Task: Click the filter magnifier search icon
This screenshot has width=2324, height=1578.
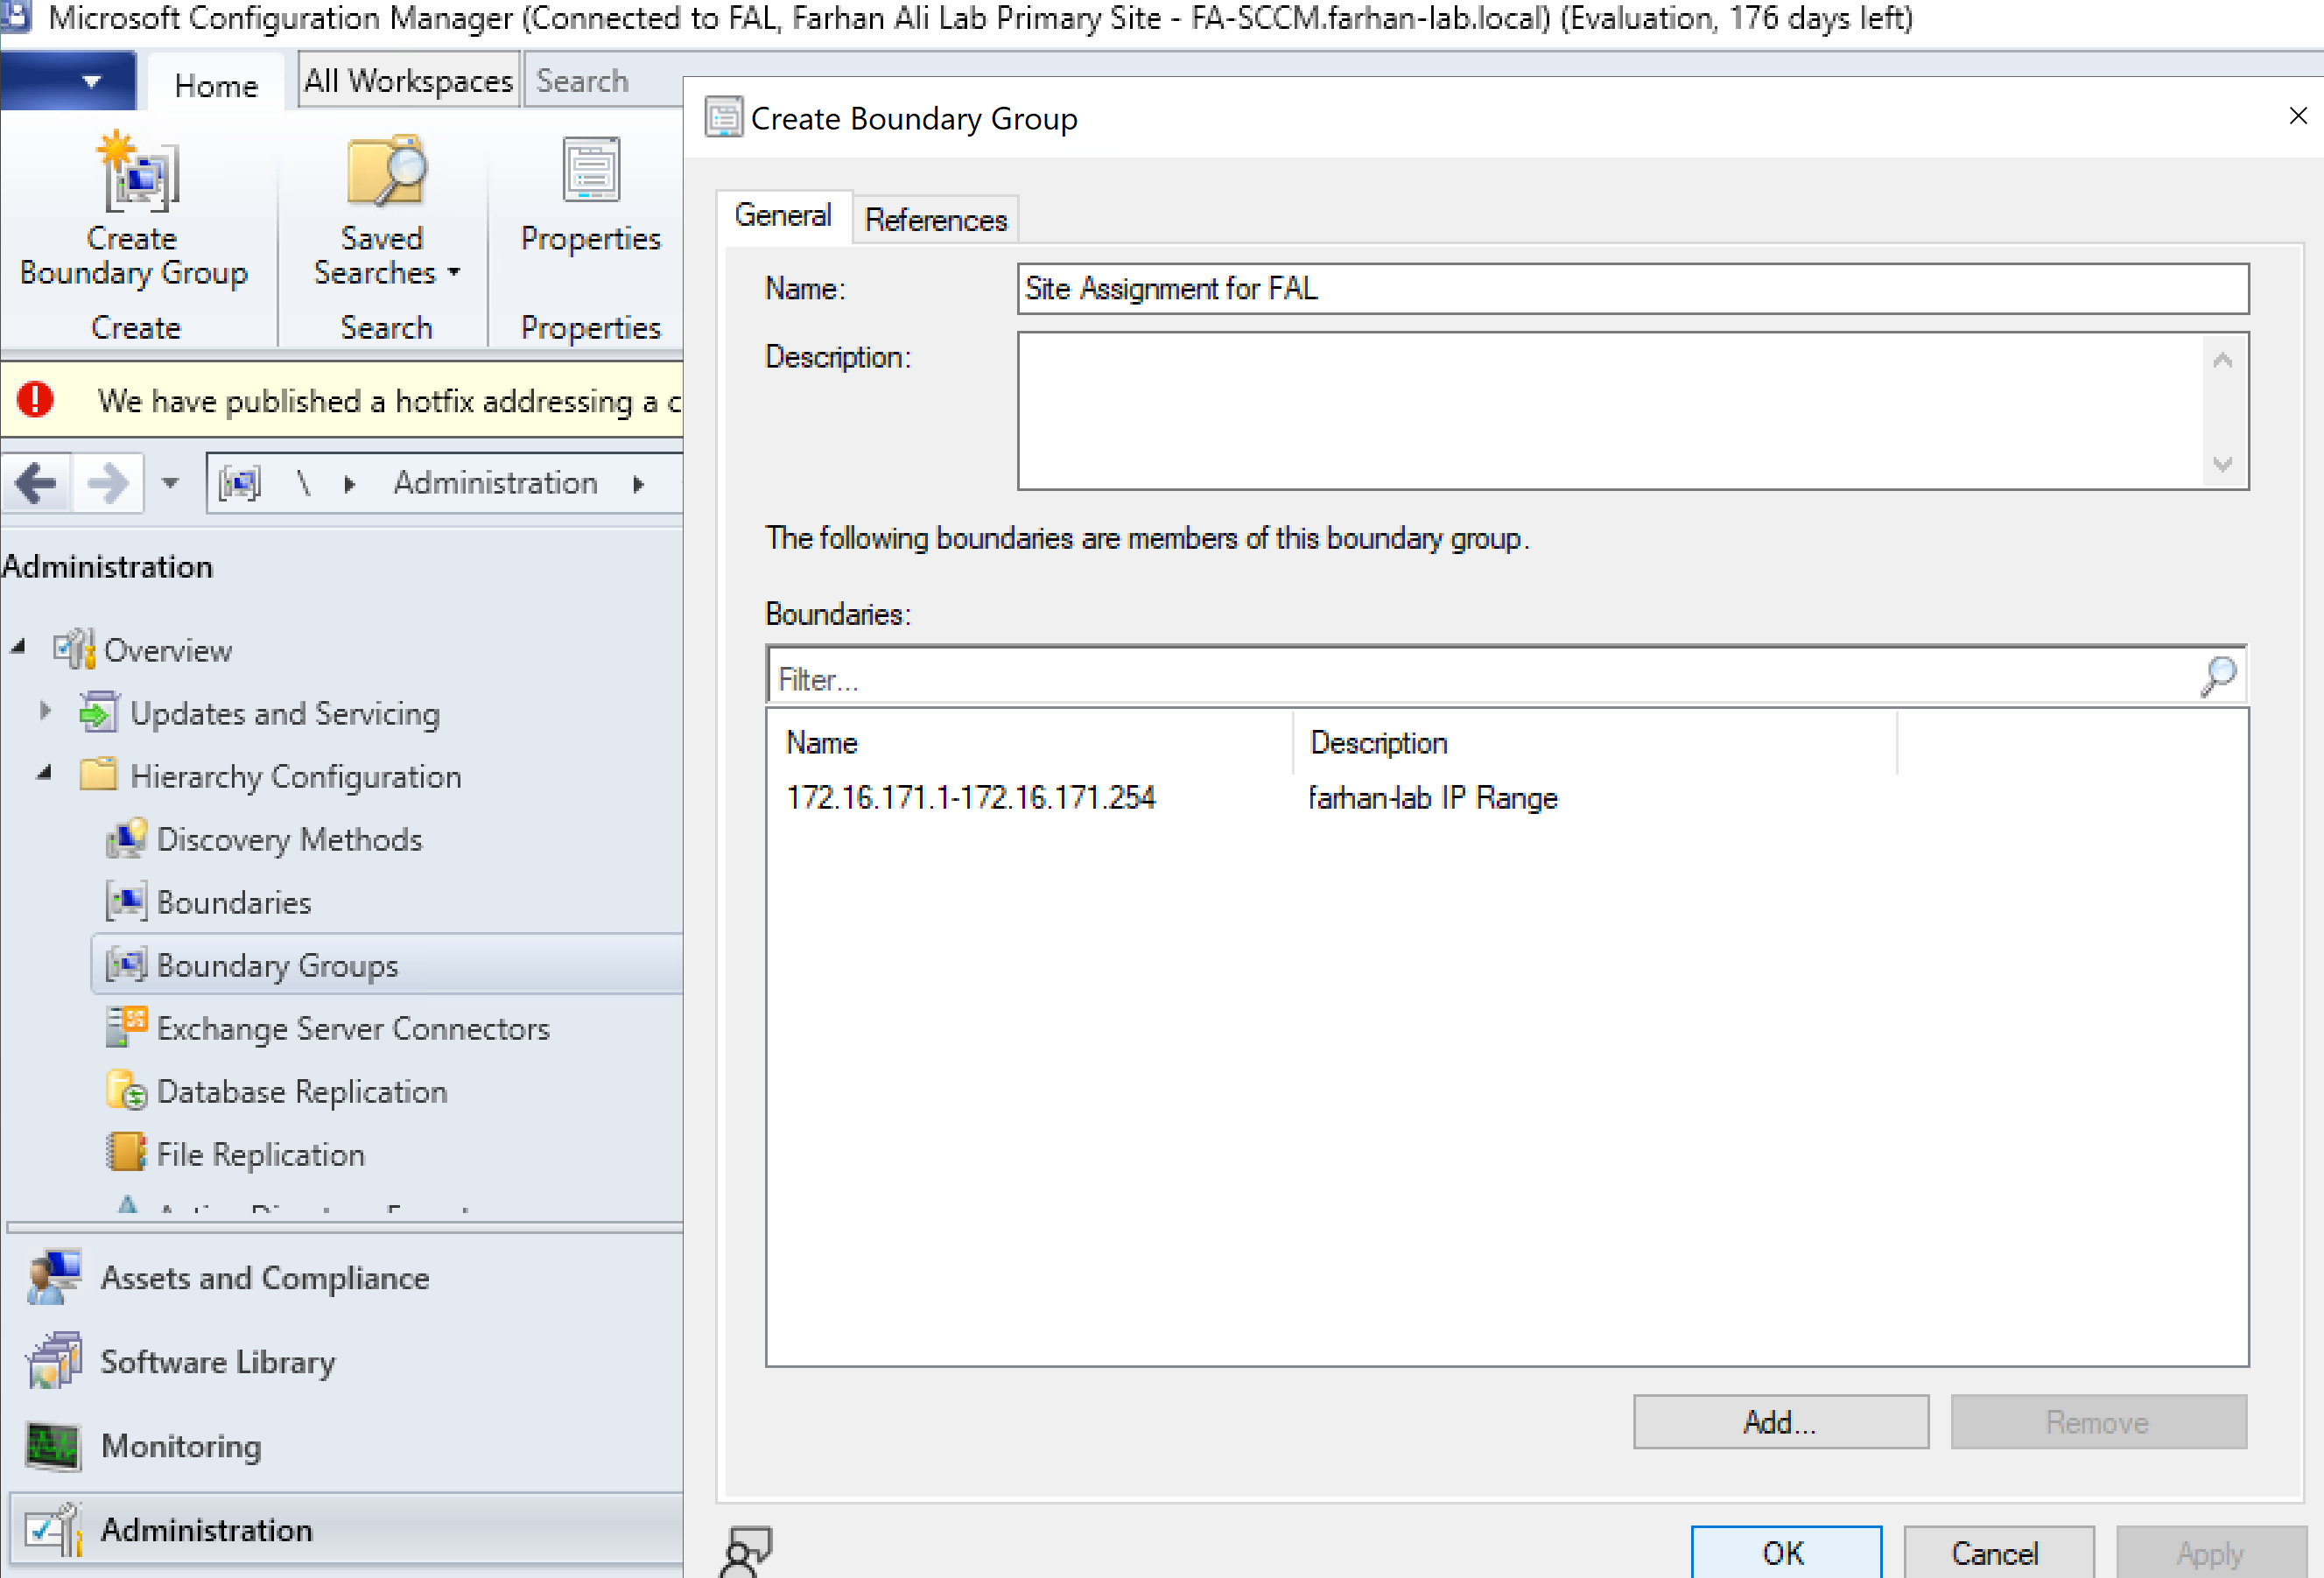Action: coord(2217,677)
